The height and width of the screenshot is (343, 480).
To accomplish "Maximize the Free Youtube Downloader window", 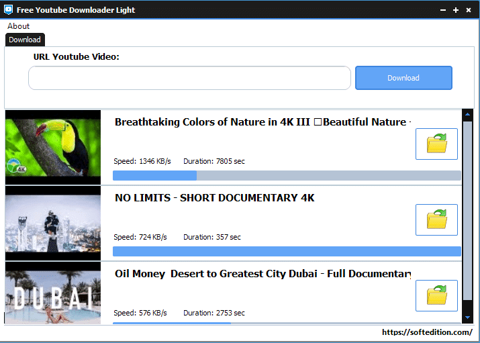I will [x=456, y=10].
